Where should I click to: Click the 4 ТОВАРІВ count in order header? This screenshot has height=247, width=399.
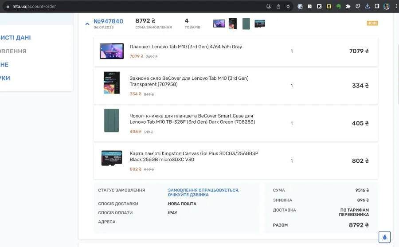192,24
